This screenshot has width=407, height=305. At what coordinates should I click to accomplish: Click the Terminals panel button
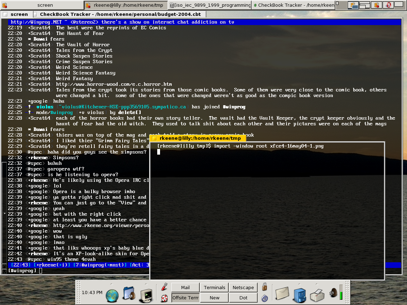coord(214,287)
